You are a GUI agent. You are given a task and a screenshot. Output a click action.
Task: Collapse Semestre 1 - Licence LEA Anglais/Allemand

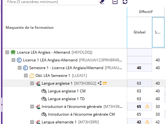[x=20, y=68]
